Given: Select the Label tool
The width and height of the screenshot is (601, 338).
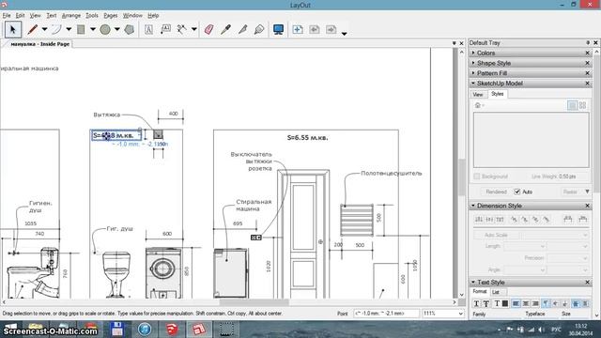Looking at the screenshot, I should pyautogui.click(x=165, y=29).
